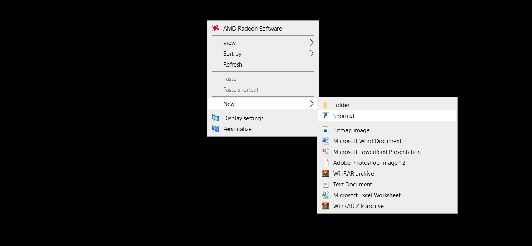
Task: Create an Adobe Photoshop Image 12
Action: click(x=387, y=163)
